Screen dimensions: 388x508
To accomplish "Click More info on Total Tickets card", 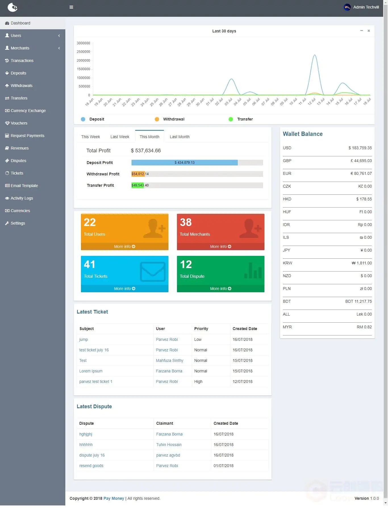I will 124,289.
